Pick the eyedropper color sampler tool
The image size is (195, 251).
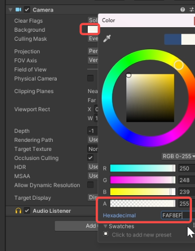pos(107,38)
